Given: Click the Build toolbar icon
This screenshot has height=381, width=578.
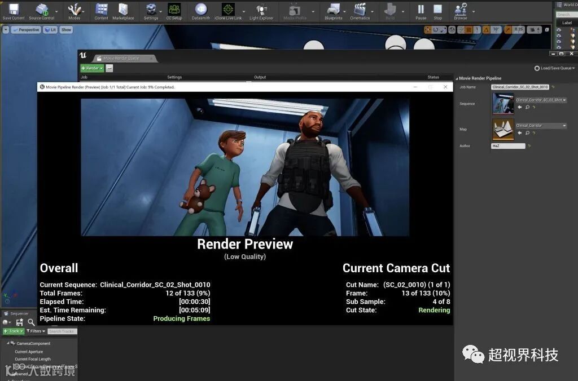Looking at the screenshot, I should [390, 12].
